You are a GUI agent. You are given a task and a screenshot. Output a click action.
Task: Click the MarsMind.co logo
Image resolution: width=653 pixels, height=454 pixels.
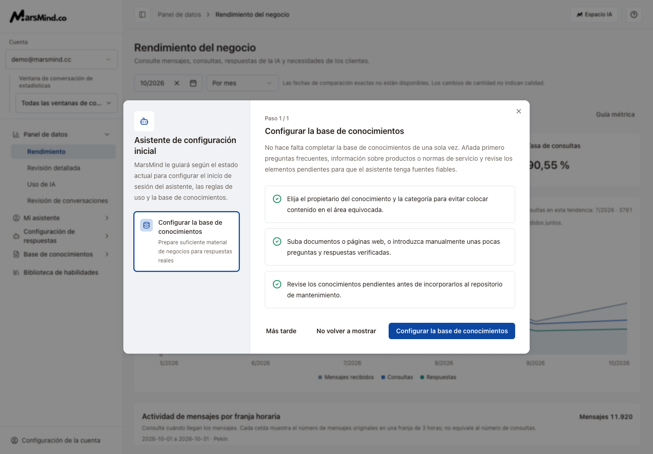point(38,16)
